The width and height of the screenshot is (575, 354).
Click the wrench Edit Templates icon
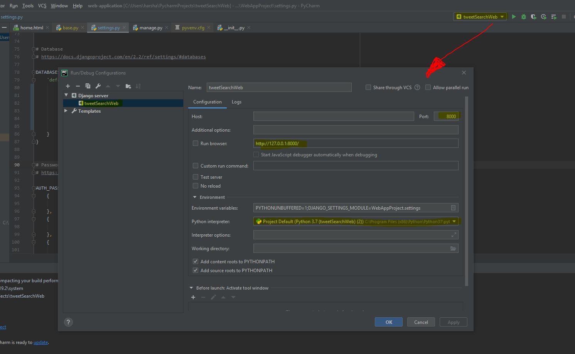pos(98,86)
